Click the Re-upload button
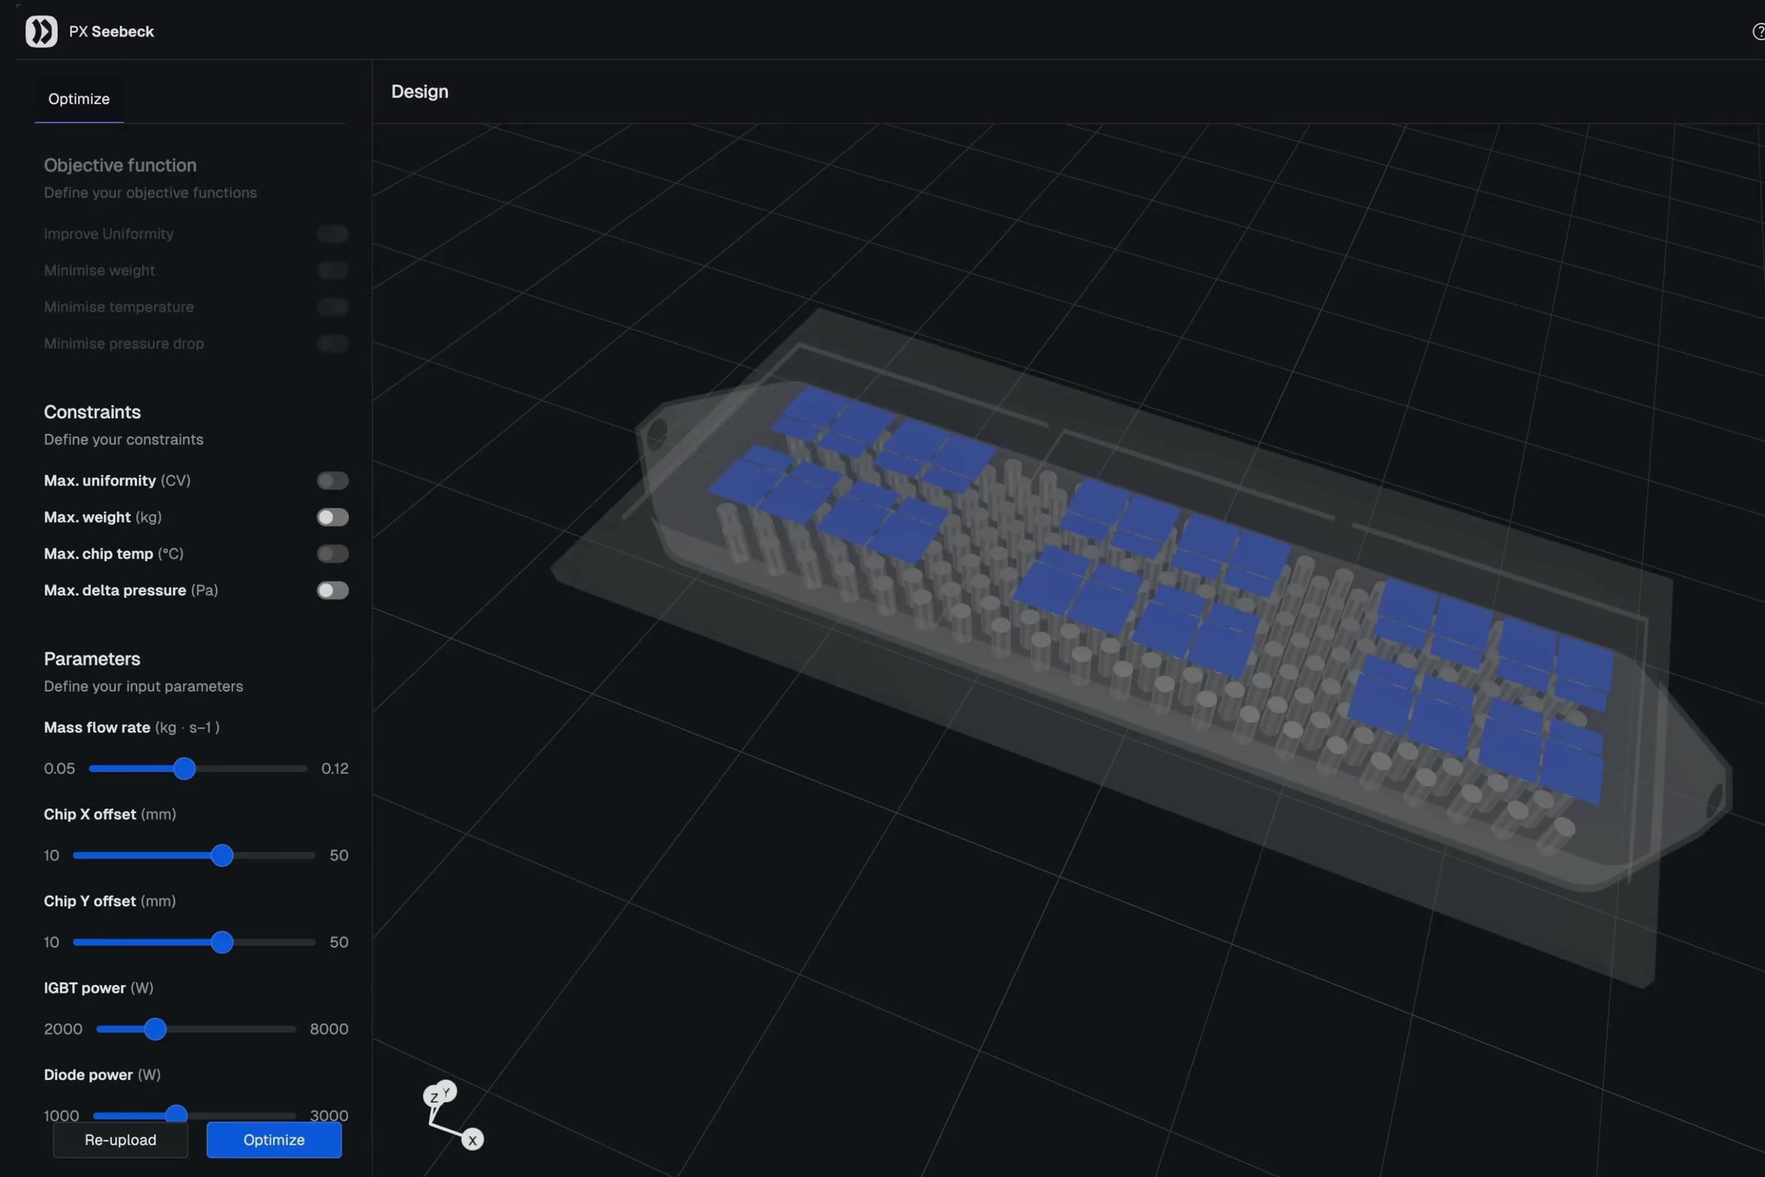 point(120,1139)
